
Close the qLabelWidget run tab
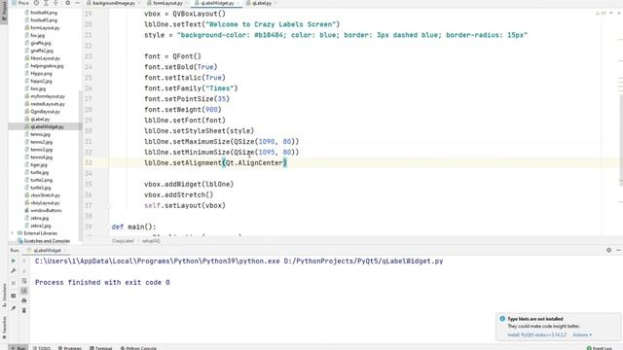tap(65, 251)
